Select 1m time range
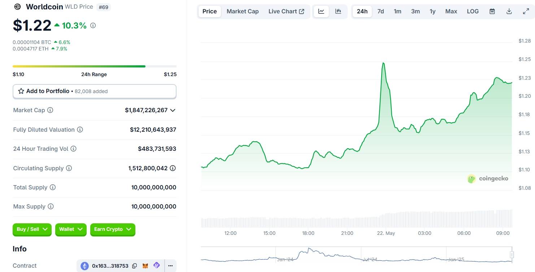The width and height of the screenshot is (535, 272). pos(397,11)
